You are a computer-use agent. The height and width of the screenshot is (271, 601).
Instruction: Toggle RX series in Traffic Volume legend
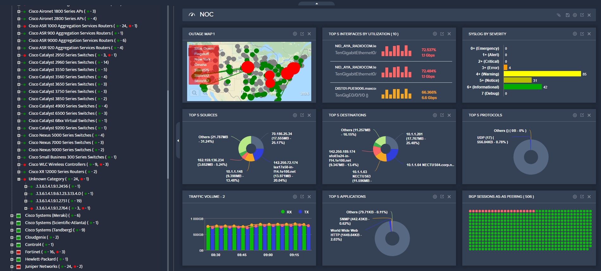coord(286,212)
